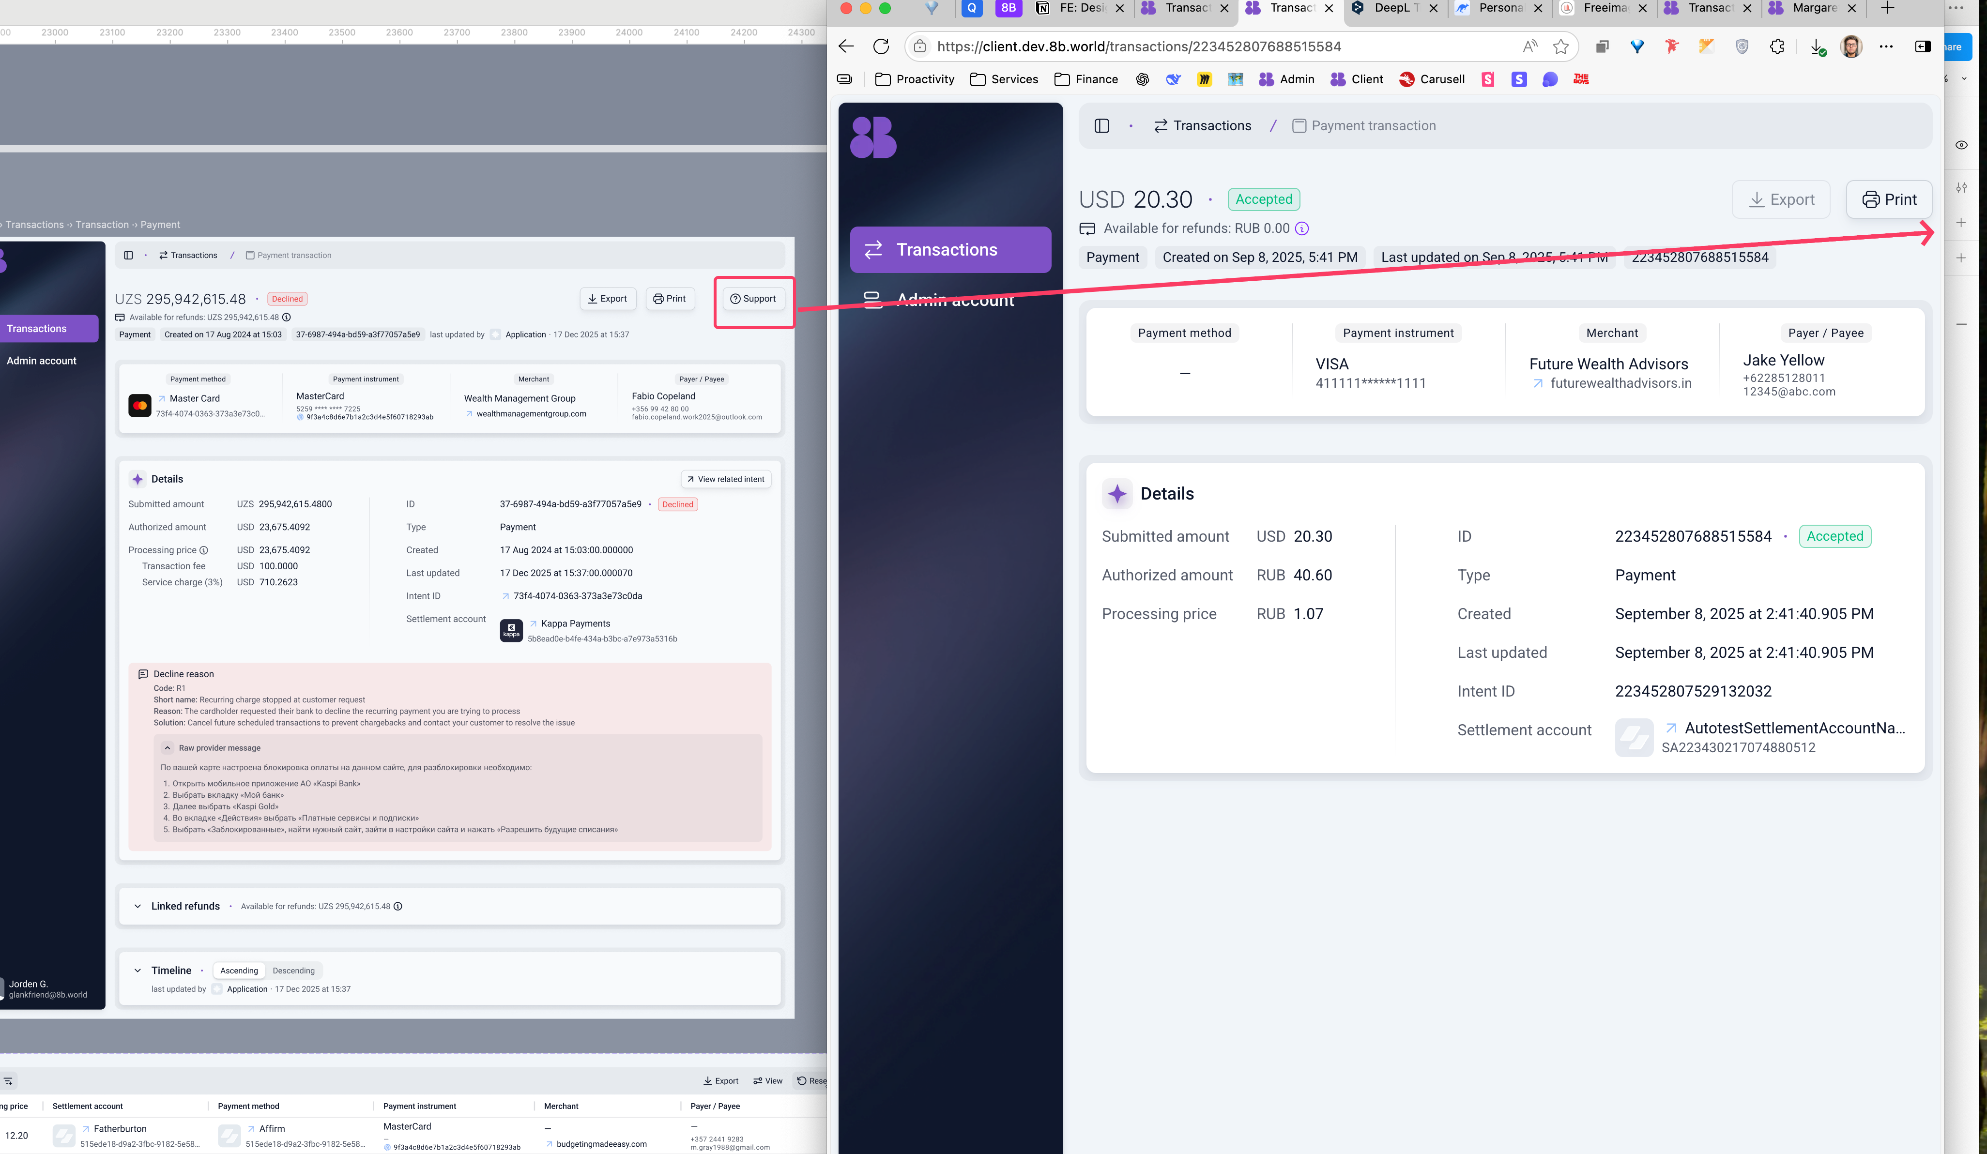This screenshot has height=1154, width=1987.
Task: Click the Export button in the browser page
Action: tap(1780, 200)
